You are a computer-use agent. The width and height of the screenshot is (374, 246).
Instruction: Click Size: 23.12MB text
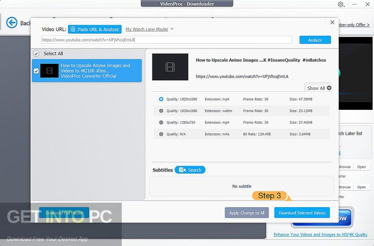click(x=301, y=111)
